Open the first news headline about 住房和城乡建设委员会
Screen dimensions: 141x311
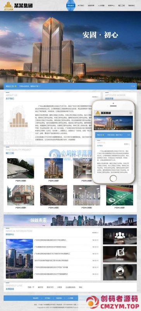(51, 240)
